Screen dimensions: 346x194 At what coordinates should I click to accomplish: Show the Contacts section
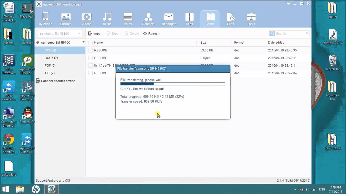pyautogui.click(x=148, y=19)
